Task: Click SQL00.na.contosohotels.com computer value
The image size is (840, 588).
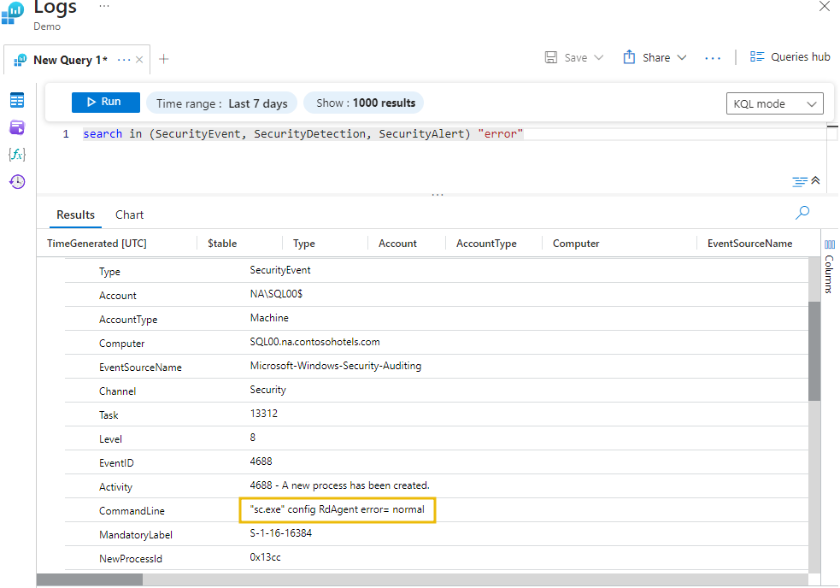Action: pos(314,342)
